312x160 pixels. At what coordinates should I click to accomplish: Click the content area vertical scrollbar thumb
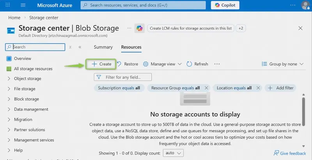click(x=303, y=112)
